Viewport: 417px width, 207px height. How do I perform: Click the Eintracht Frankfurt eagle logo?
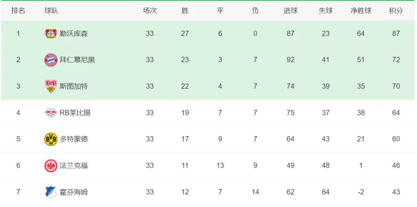click(51, 165)
